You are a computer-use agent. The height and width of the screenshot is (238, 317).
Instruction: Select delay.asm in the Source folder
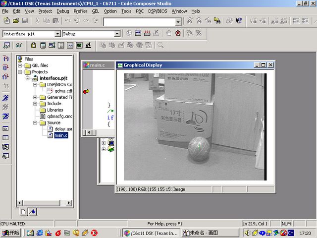pos(63,129)
